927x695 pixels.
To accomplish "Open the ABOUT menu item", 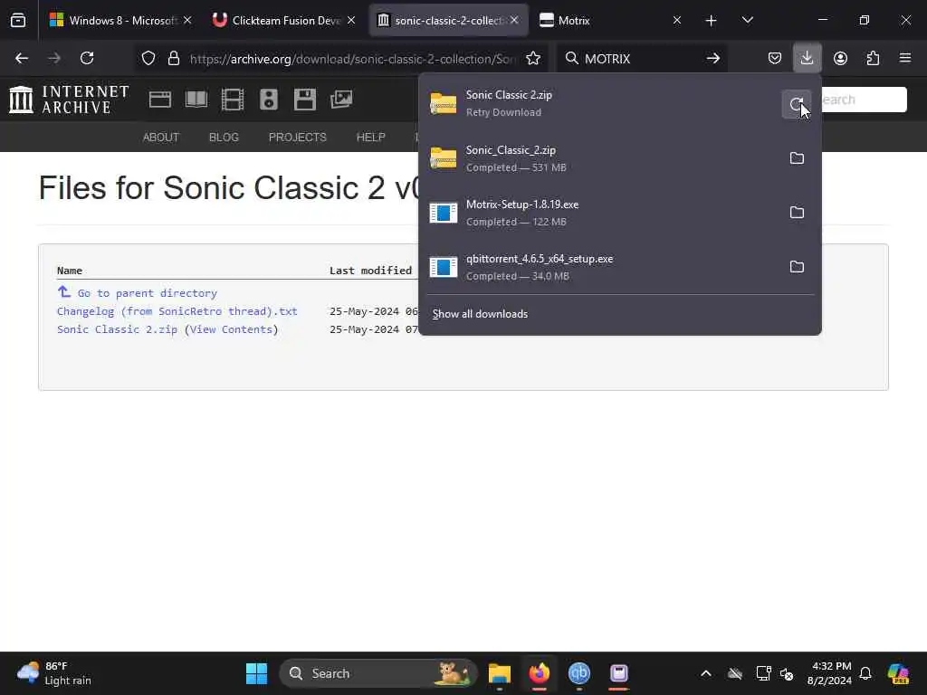I will click(161, 138).
